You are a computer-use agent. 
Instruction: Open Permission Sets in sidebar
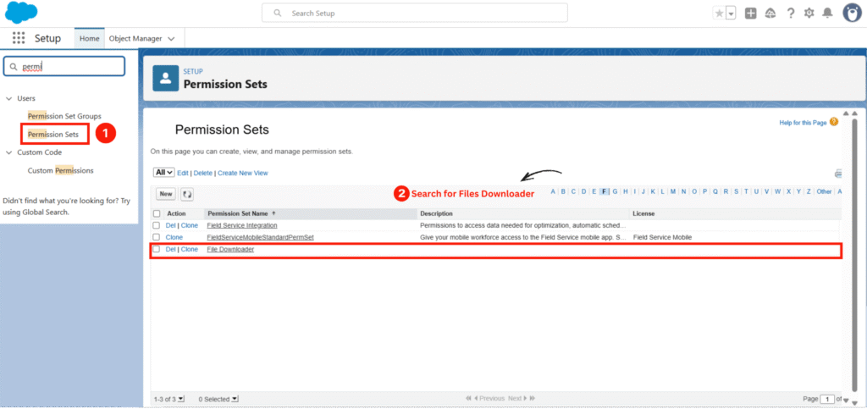[x=53, y=135]
